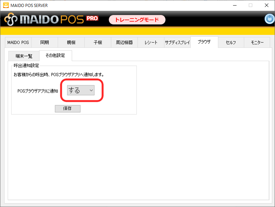Open the セルフ tab
275x207 pixels.
[x=231, y=43]
